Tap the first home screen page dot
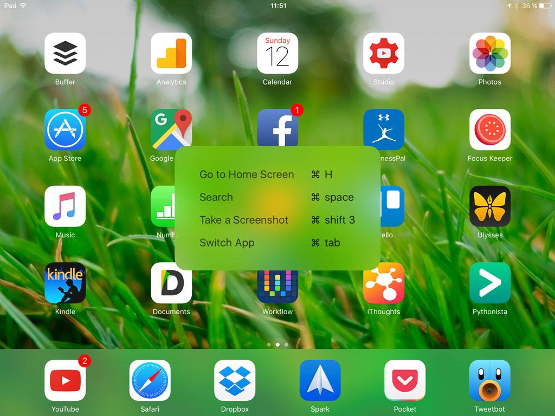The image size is (555, 416). 269,344
